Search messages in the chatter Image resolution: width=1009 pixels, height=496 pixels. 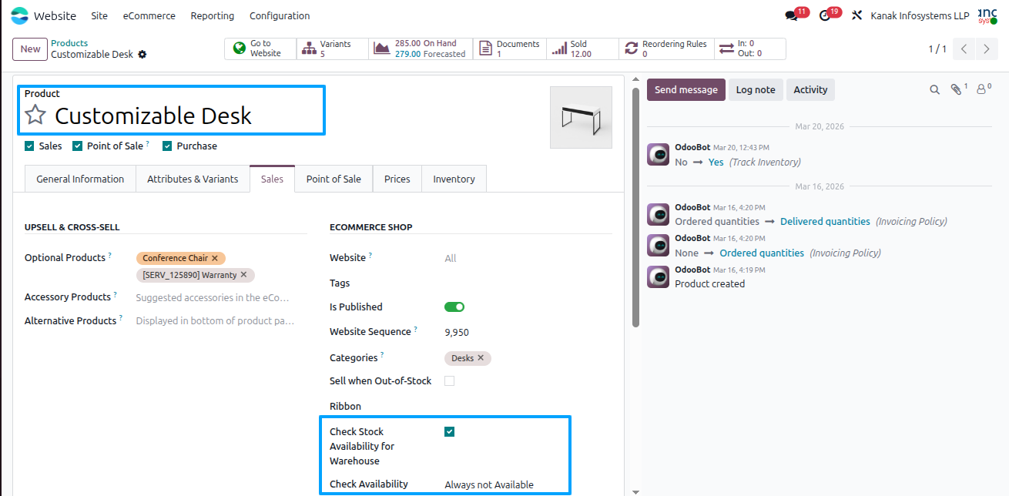click(x=934, y=90)
